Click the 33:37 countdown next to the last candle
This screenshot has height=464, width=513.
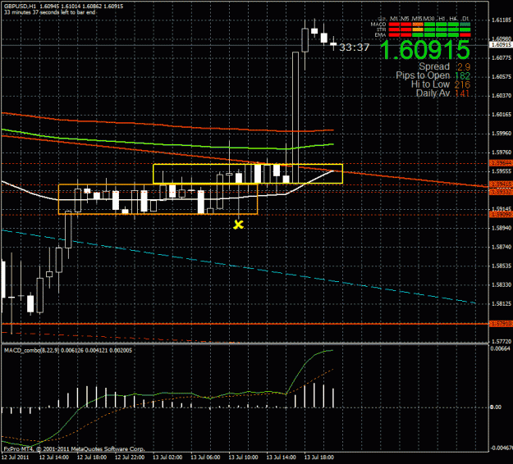pos(354,48)
